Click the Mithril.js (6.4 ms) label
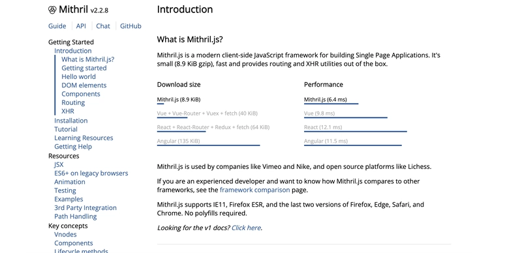Screen dimensions: 522x253 pos(325,99)
